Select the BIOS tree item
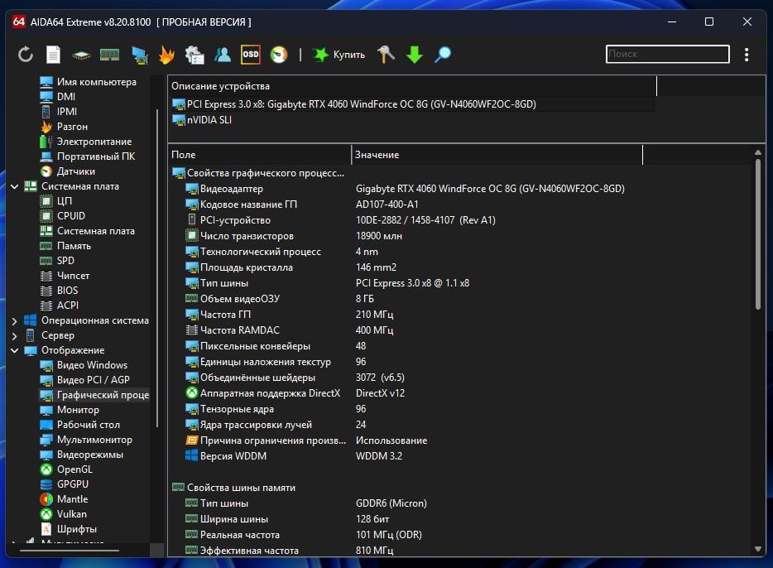The image size is (773, 568). pyautogui.click(x=59, y=291)
